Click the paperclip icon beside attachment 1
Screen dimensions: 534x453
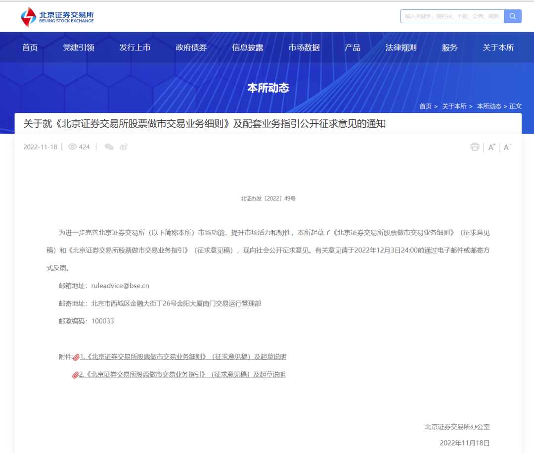(x=76, y=357)
